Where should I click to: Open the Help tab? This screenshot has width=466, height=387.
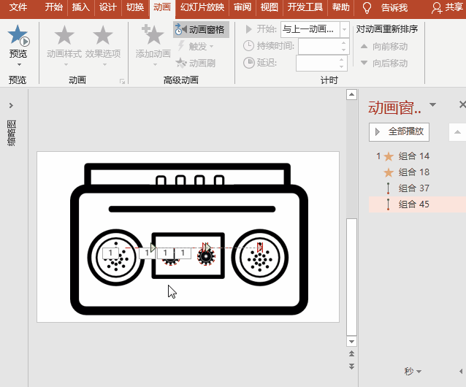click(x=341, y=7)
